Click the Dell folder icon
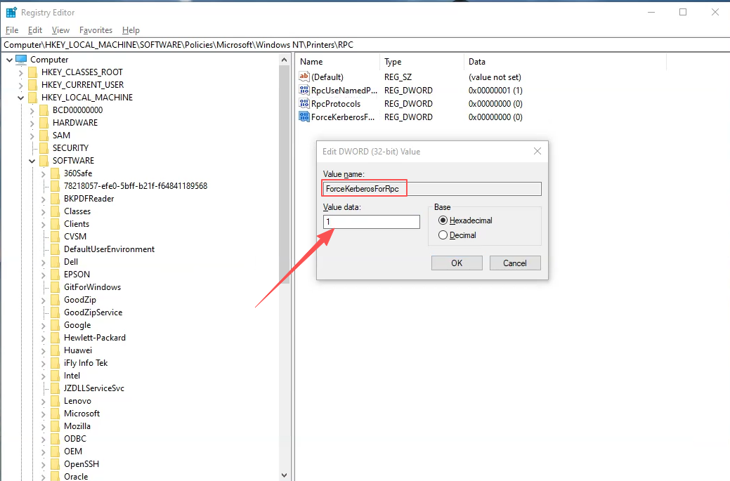The height and width of the screenshot is (481, 730). (55, 262)
